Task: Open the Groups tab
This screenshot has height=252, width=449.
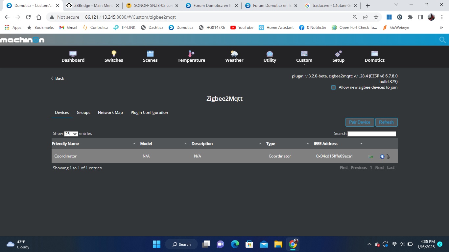Action: point(83,113)
